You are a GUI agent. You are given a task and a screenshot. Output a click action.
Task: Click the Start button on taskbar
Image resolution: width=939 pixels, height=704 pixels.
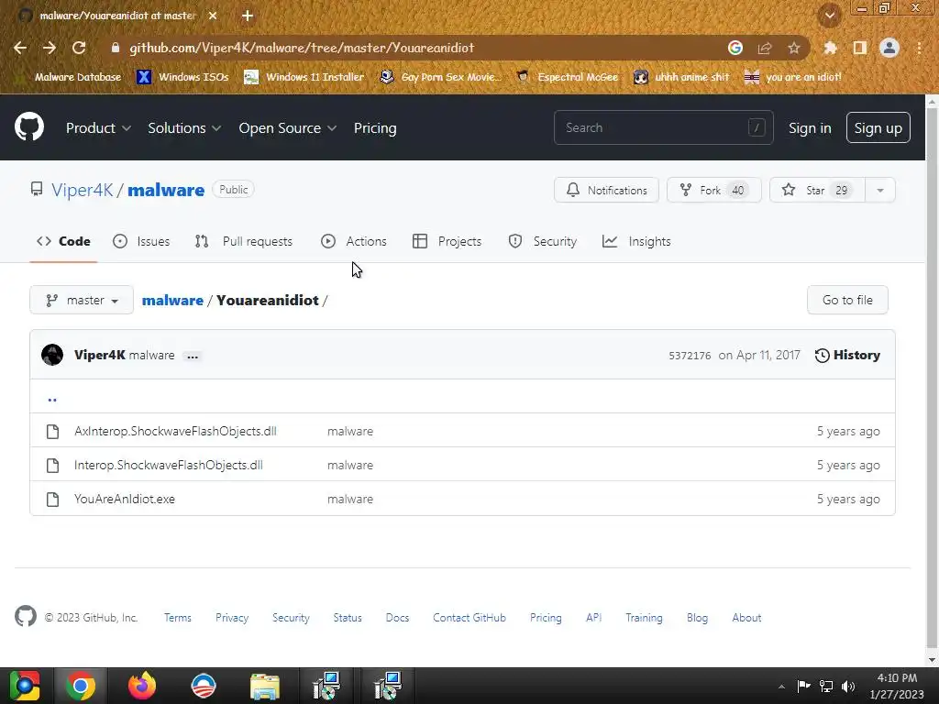click(25, 686)
